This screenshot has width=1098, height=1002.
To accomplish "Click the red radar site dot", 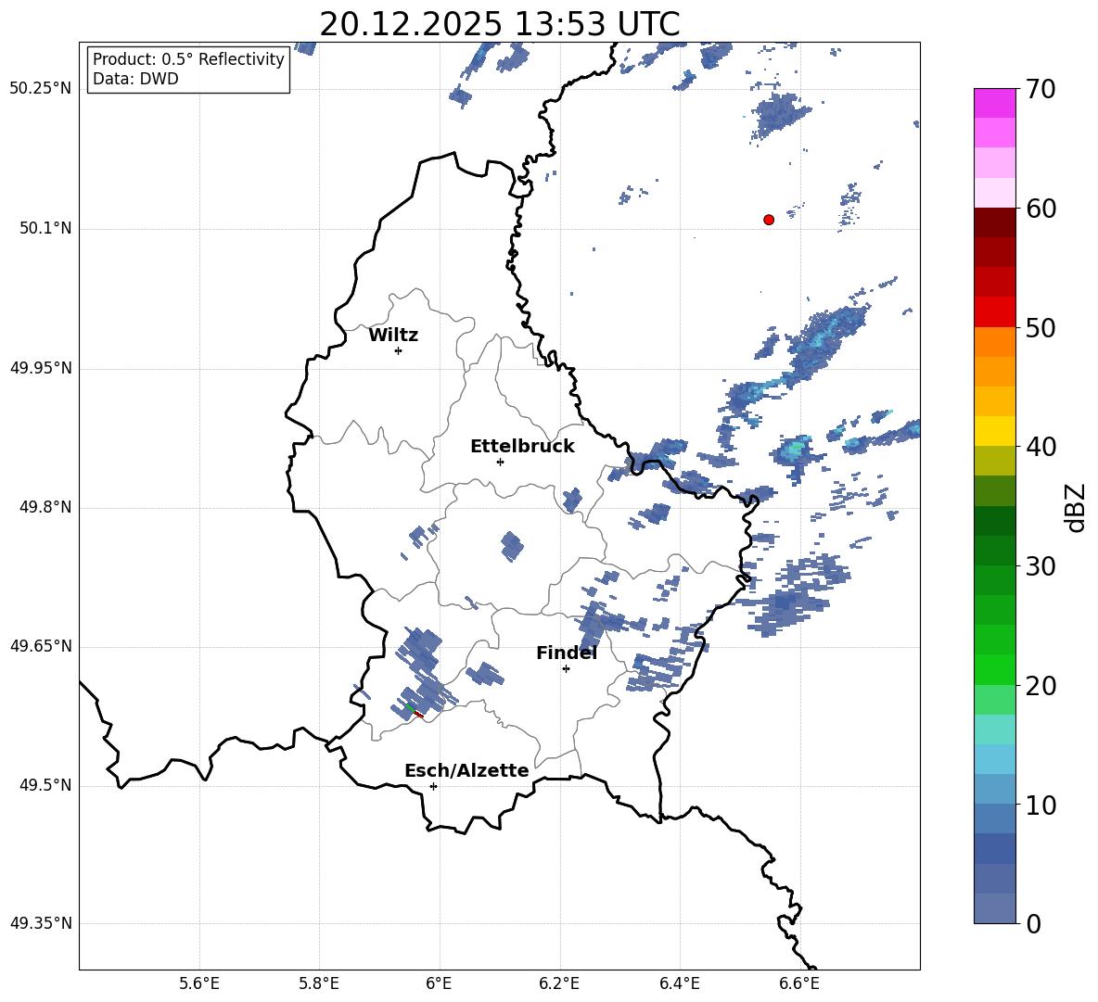I will [769, 220].
